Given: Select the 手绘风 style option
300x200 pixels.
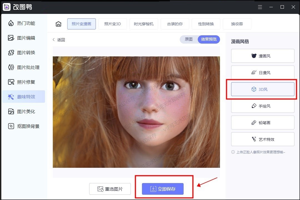Looking at the screenshot, I should [262, 106].
